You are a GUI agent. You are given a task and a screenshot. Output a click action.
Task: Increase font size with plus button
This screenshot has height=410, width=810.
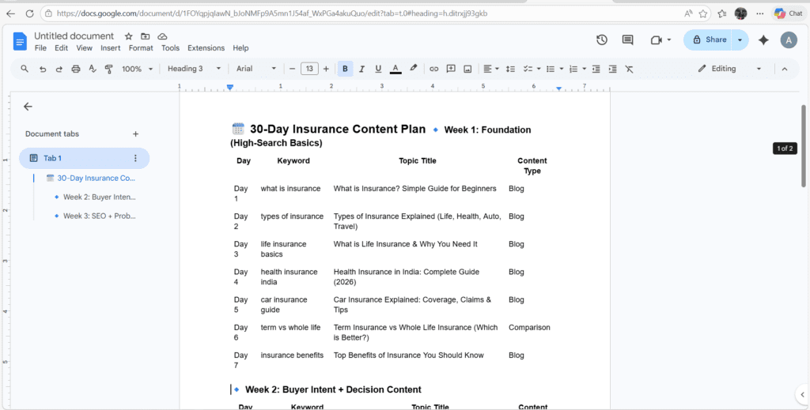click(x=326, y=69)
